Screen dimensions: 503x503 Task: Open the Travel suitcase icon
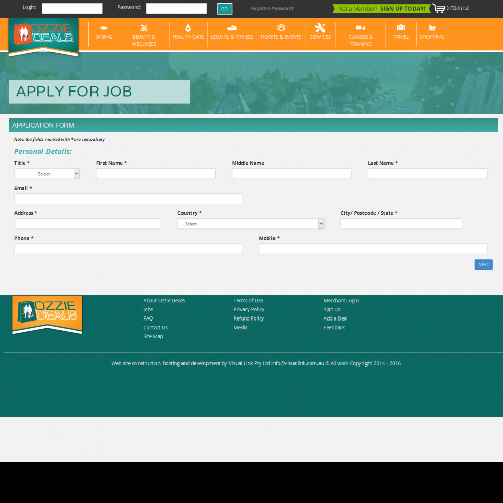[401, 28]
